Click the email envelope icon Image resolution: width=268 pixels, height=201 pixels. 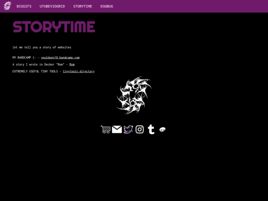tap(117, 130)
